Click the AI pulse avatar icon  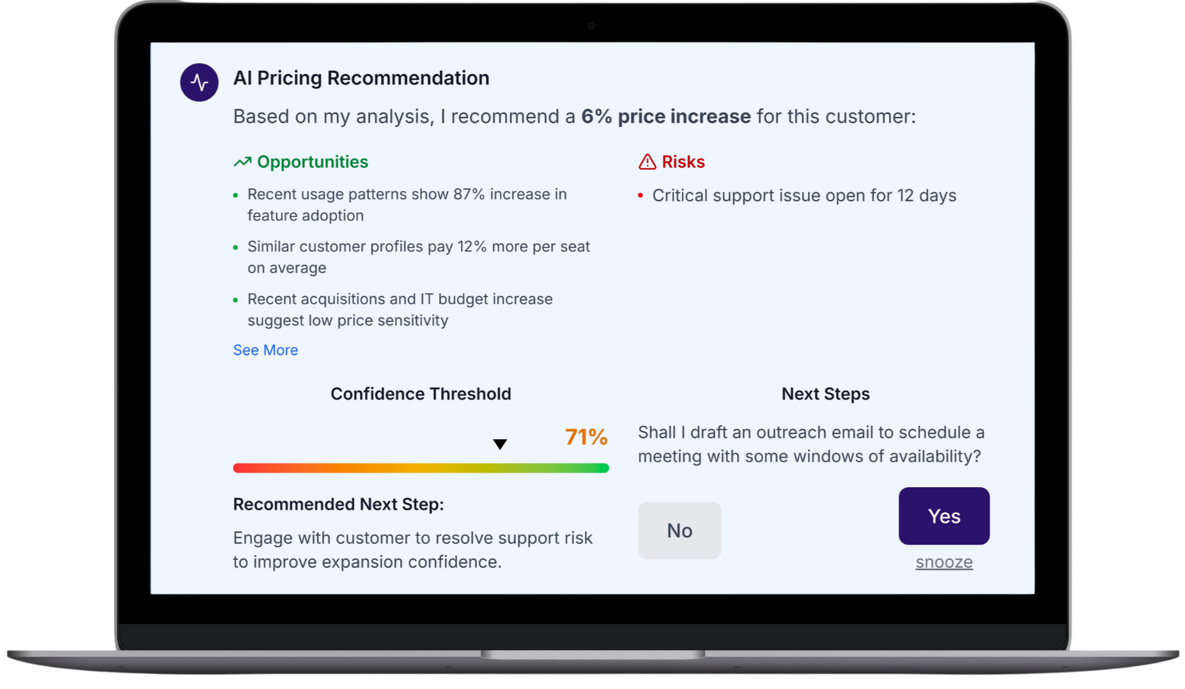point(199,82)
